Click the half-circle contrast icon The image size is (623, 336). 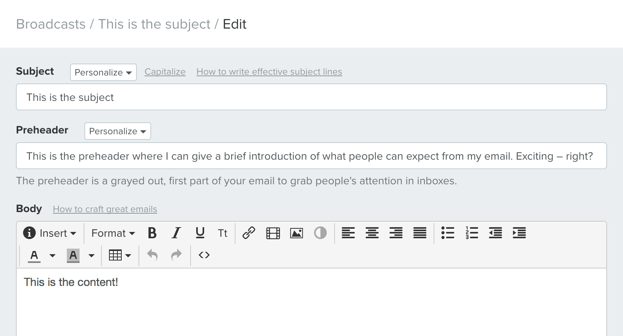(x=320, y=233)
